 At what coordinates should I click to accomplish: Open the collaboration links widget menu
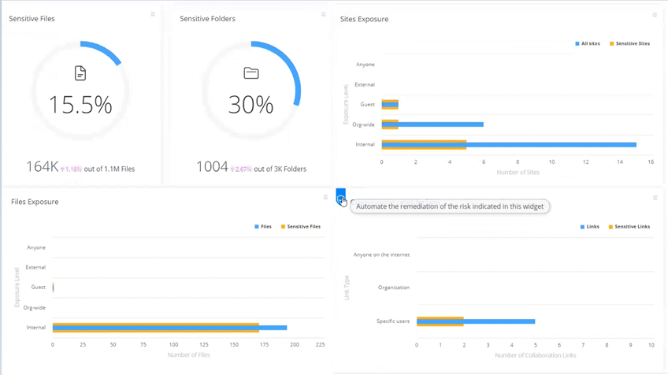point(655,198)
